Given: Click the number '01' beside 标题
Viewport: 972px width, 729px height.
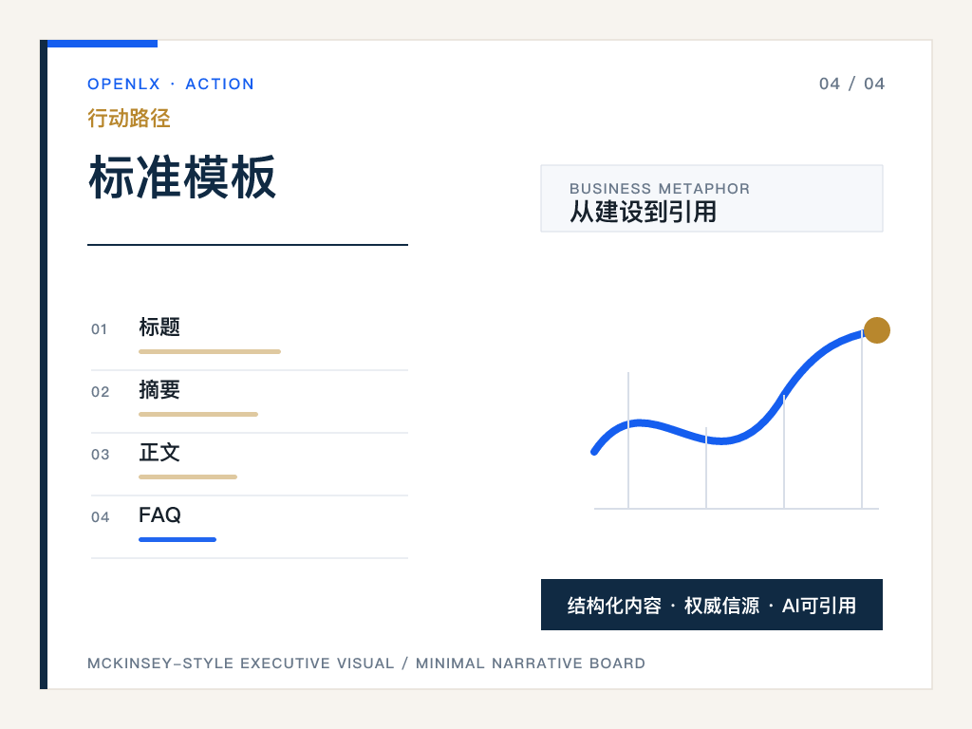Looking at the screenshot, I should 99,329.
